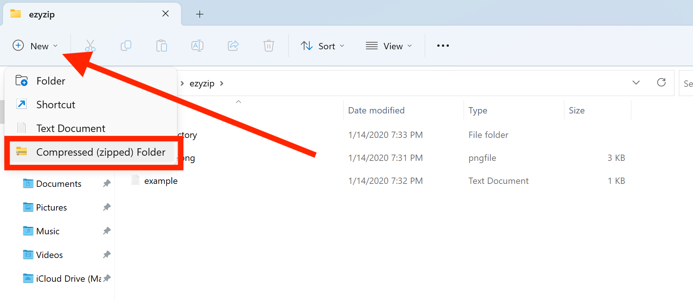
Task: Sort by Date modified column header
Action: [376, 110]
